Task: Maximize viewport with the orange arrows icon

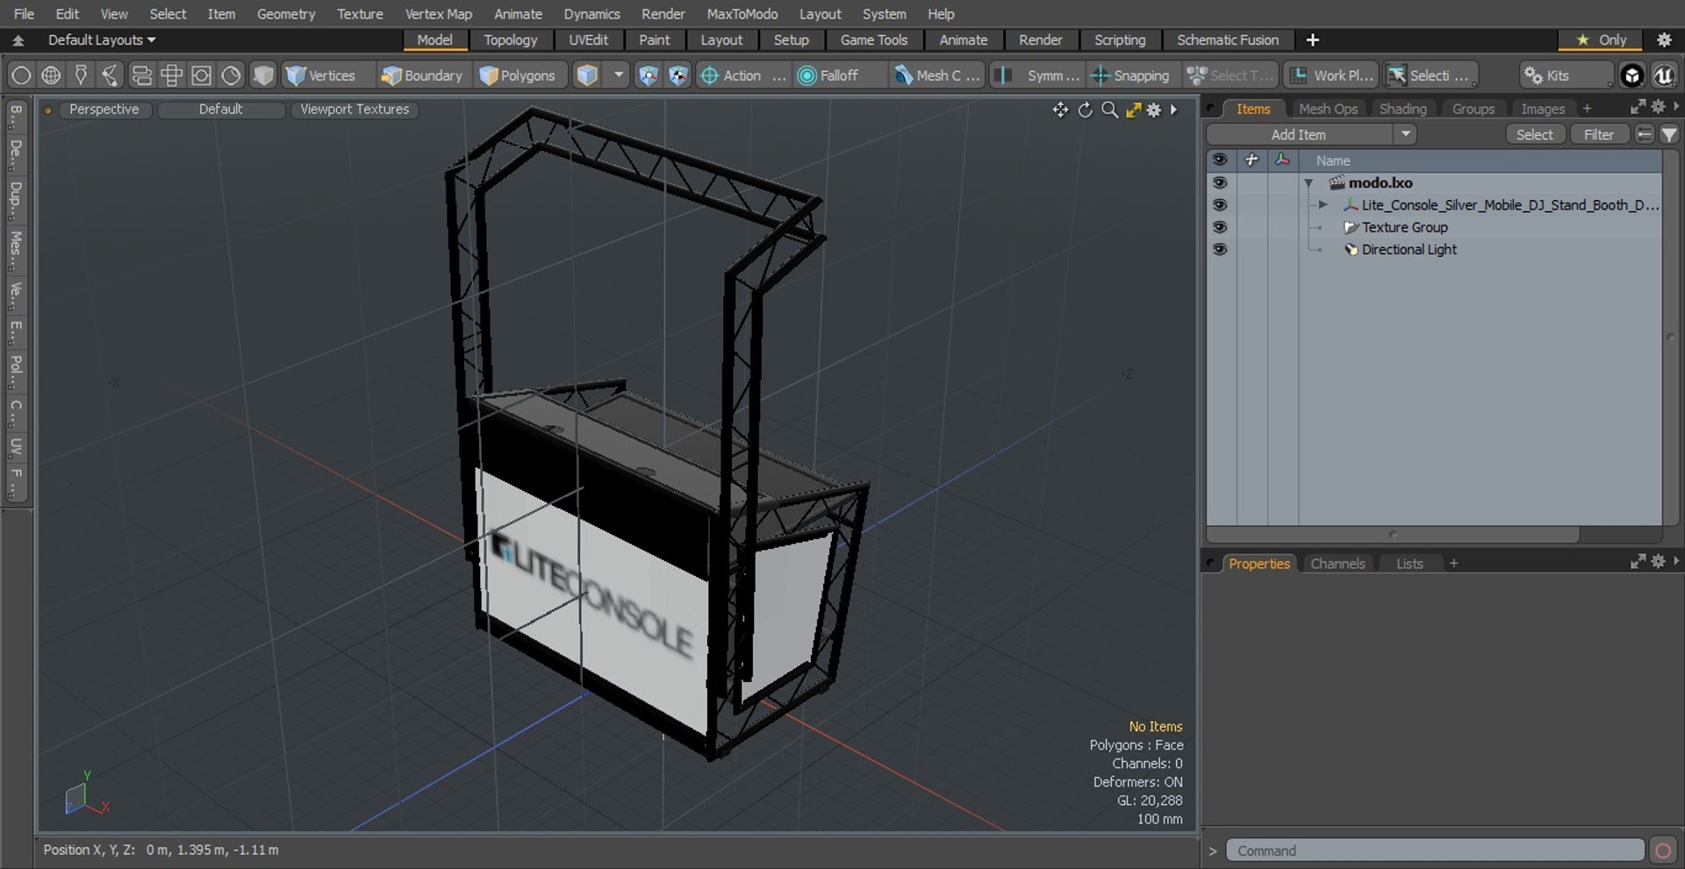Action: pyautogui.click(x=1133, y=110)
